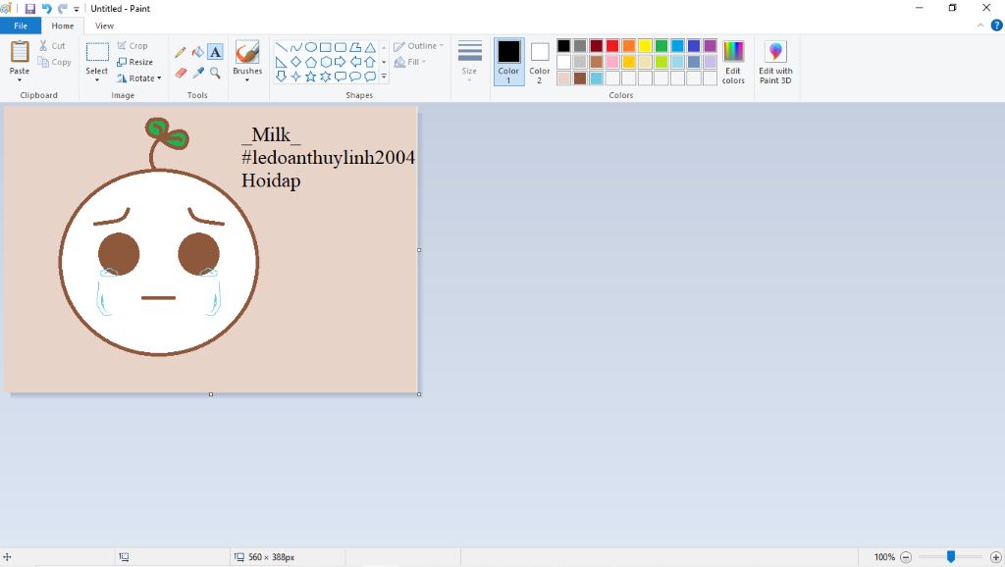Switch to the Home tab
This screenshot has width=1005, height=567.
[63, 26]
